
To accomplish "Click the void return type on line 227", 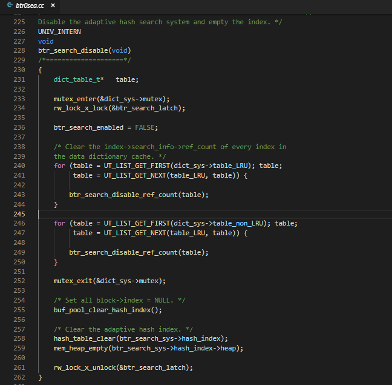I will pyautogui.click(x=46, y=41).
